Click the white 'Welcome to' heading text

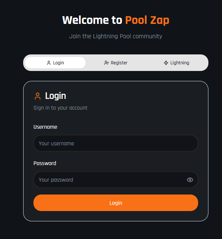pos(92,20)
